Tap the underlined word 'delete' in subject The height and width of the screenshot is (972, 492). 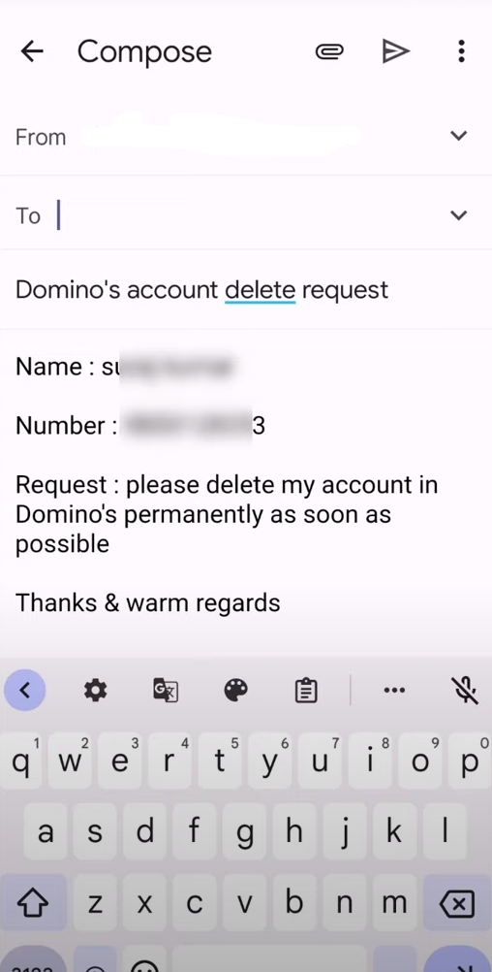(260, 290)
